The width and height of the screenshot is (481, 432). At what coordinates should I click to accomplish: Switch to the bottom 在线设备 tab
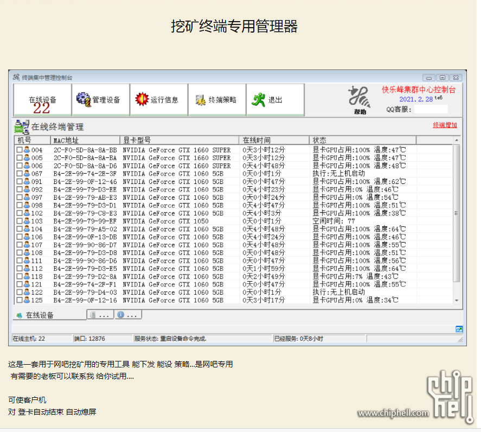coord(49,315)
